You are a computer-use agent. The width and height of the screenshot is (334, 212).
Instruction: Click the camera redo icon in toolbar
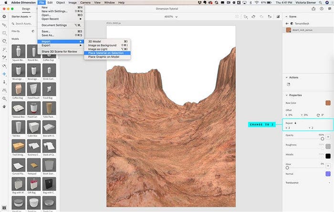coord(261,17)
